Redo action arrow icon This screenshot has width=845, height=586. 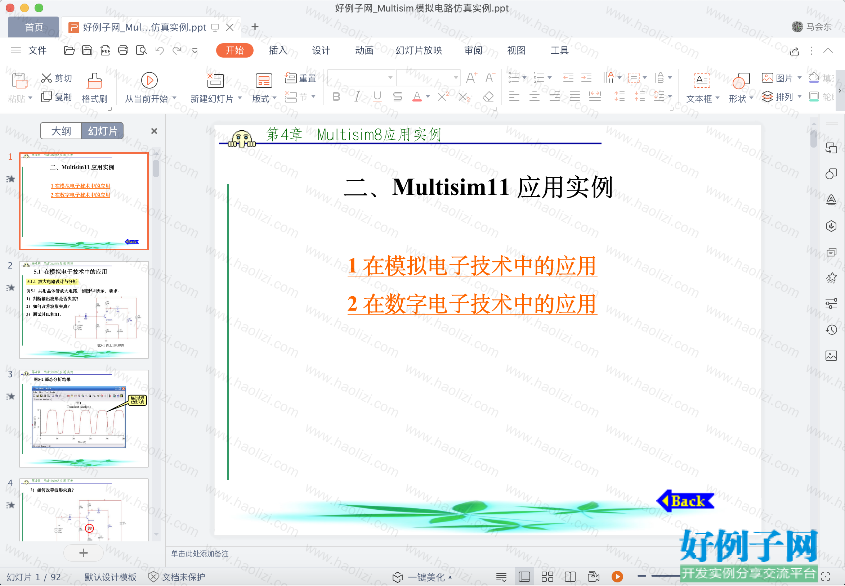(177, 50)
